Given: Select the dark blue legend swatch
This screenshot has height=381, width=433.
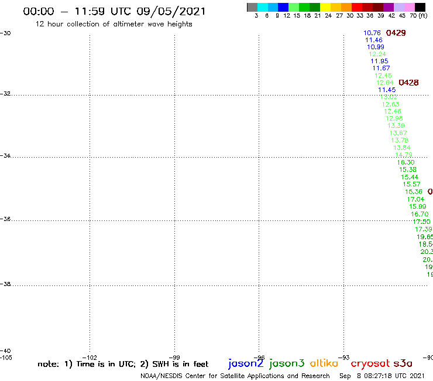Looking at the screenshot, I should click(x=283, y=8).
